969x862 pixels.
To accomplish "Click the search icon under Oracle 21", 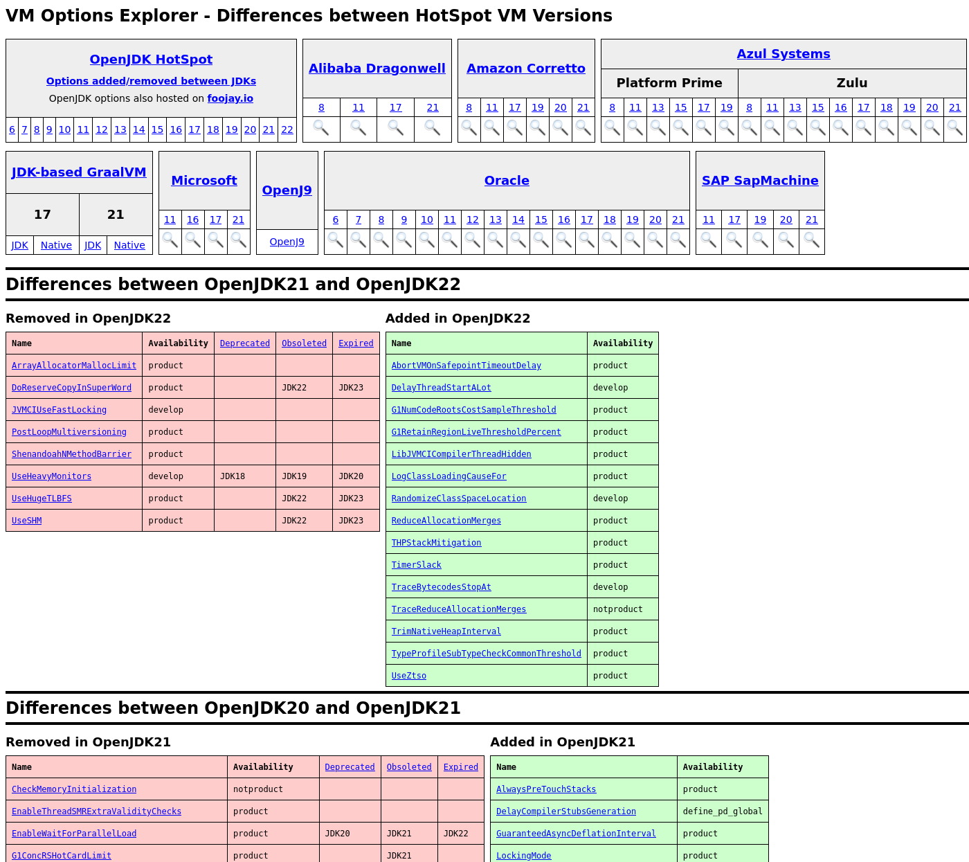I will point(678,240).
